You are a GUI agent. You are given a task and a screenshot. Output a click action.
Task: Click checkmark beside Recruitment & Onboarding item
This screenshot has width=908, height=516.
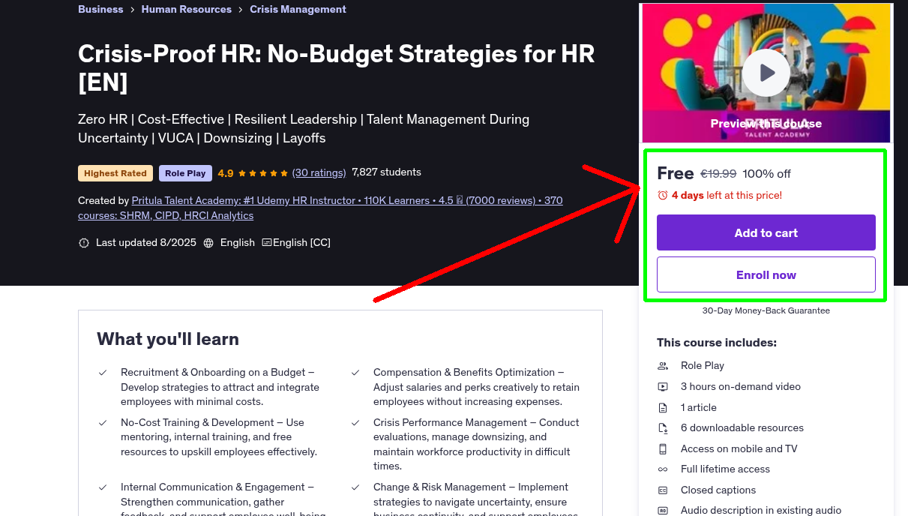tap(103, 373)
